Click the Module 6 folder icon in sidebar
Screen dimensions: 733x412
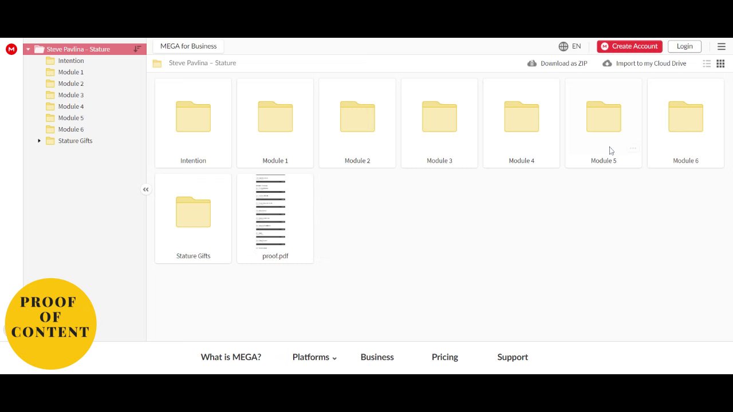click(50, 129)
